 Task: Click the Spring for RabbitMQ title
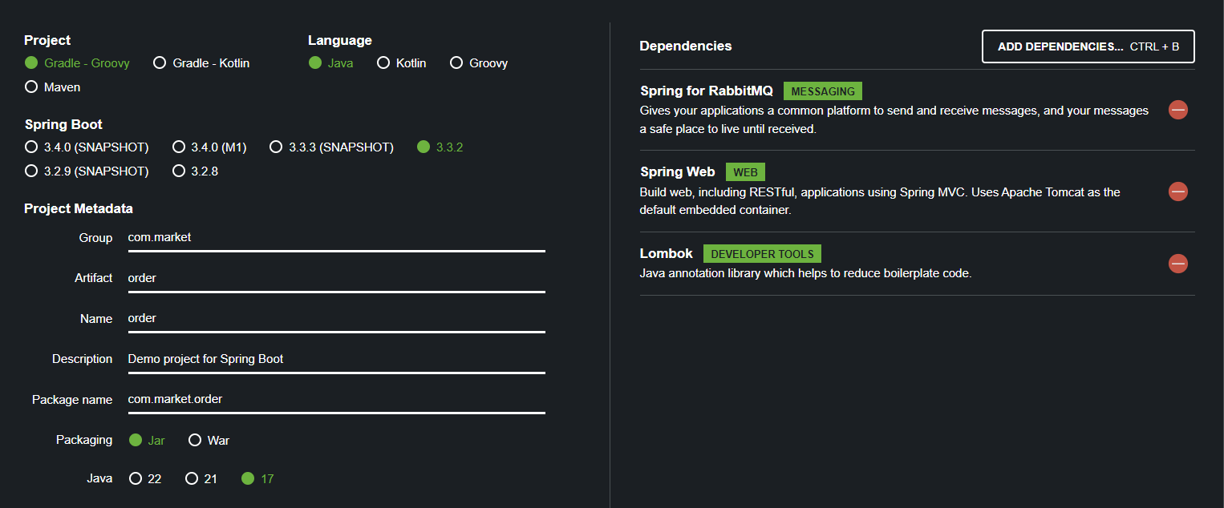(x=707, y=91)
